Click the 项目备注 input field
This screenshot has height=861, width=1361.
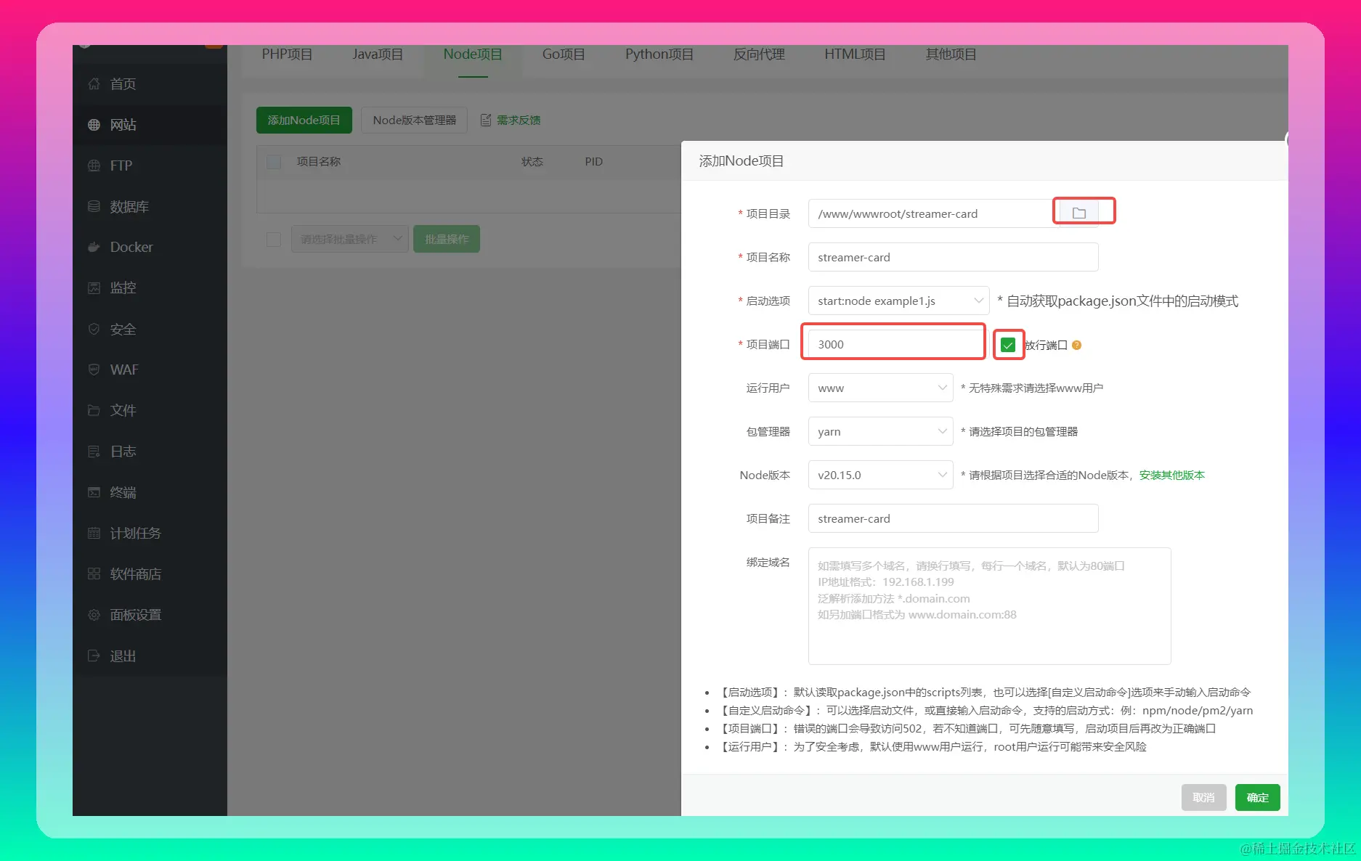coord(953,518)
